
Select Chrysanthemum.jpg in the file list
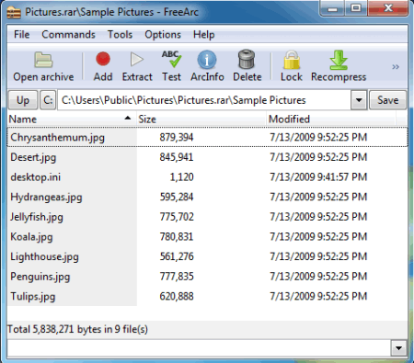pos(57,137)
